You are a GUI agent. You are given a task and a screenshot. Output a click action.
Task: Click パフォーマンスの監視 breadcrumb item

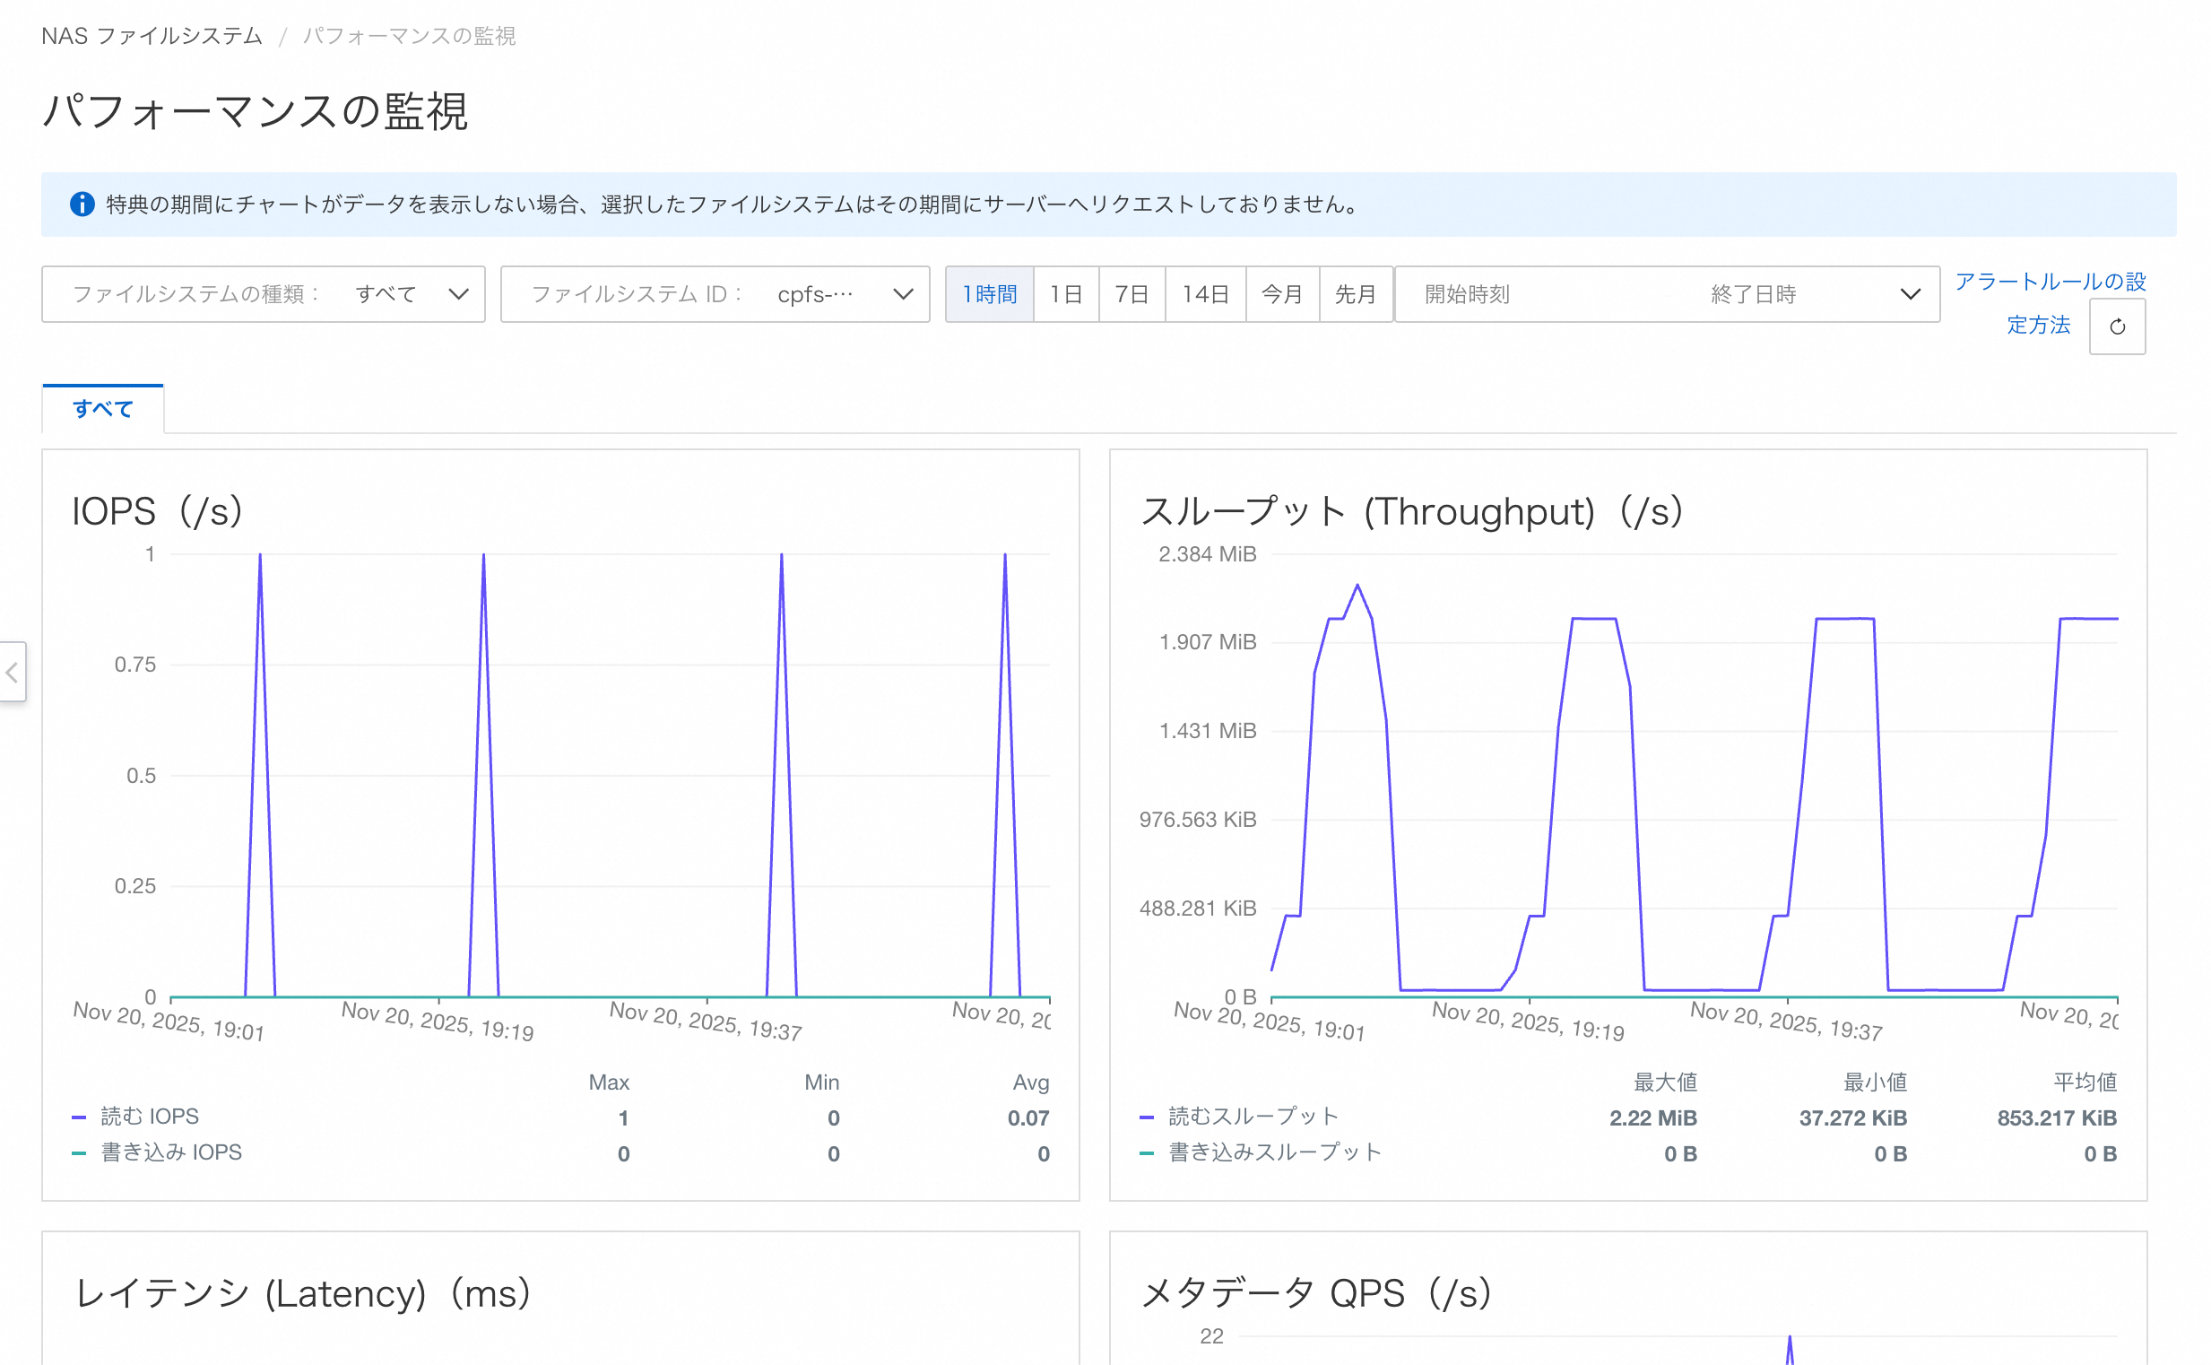(409, 36)
